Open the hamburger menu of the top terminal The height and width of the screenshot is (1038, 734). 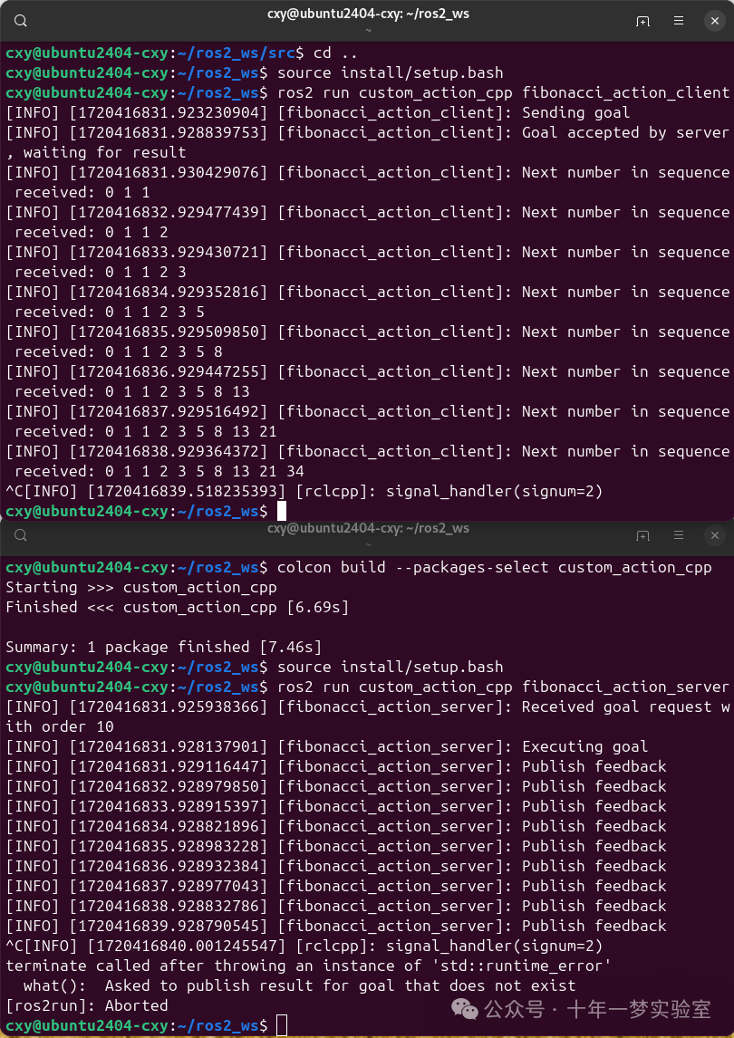click(679, 21)
